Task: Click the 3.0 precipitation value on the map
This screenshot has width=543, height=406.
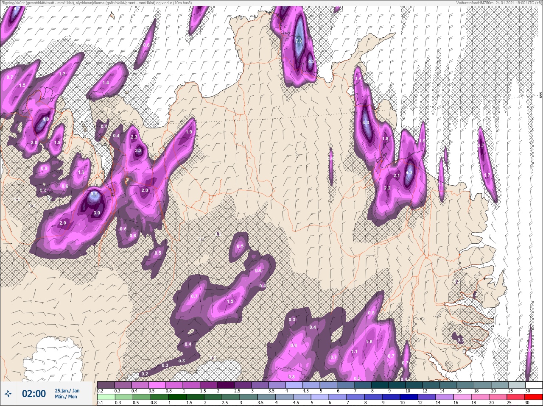Action: [97, 213]
